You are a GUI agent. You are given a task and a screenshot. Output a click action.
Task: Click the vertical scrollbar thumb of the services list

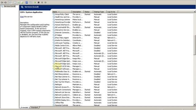click(194, 45)
